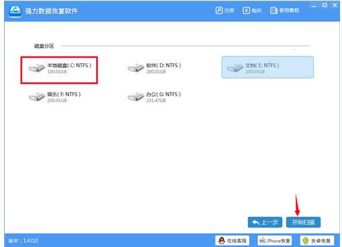This screenshot has width=342, height=247.
Task: Select the F: 娱乐 drive icon
Action: click(x=37, y=97)
